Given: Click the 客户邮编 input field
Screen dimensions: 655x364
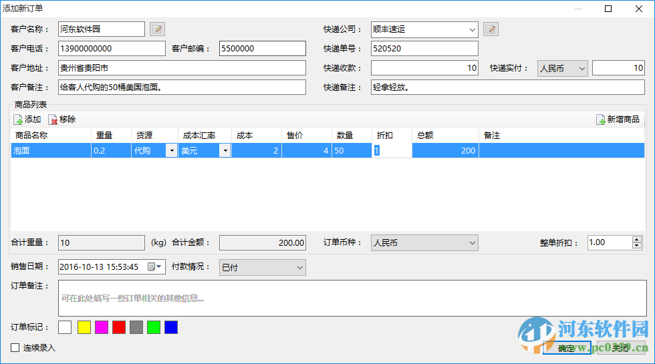Looking at the screenshot, I should coord(262,48).
